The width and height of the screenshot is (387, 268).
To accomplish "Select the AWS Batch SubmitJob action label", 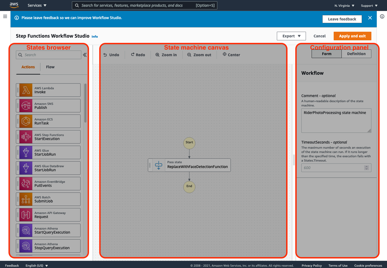I will [x=44, y=199].
